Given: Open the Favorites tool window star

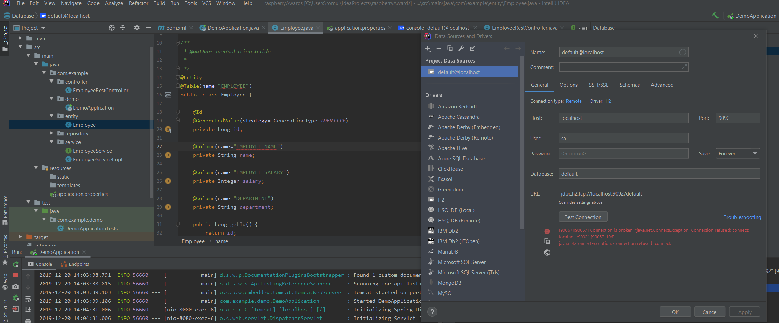Looking at the screenshot, I should (x=5, y=263).
